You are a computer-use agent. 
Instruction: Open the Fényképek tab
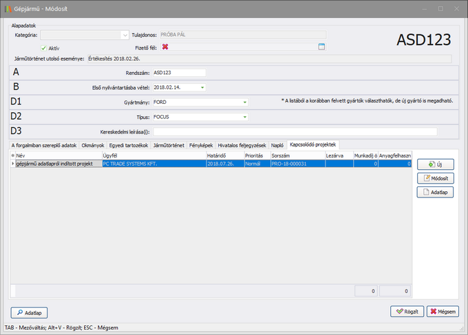[x=201, y=145]
